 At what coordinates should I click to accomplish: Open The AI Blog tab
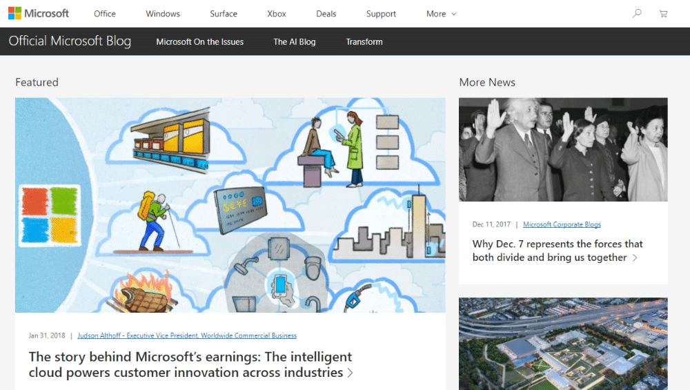tap(294, 42)
